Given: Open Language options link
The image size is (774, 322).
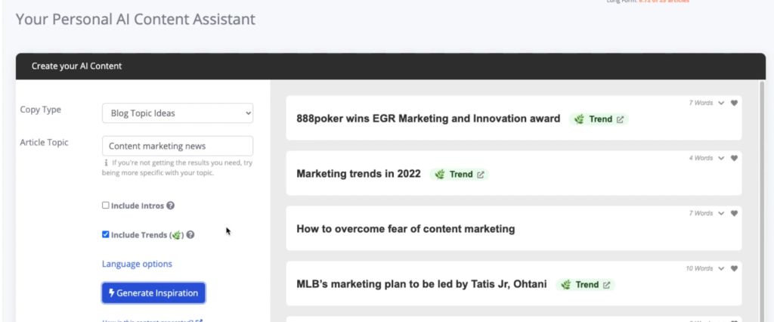Looking at the screenshot, I should click(138, 264).
